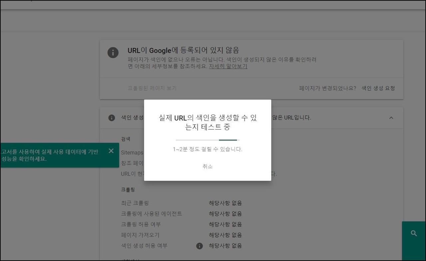The width and height of the screenshot is (426, 261).
Task: Click the info icon beside 'URL이 Google에 등록되어 있지 않음'
Action: tap(113, 53)
